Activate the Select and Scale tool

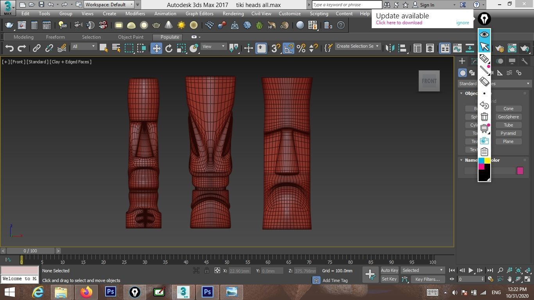[x=181, y=48]
